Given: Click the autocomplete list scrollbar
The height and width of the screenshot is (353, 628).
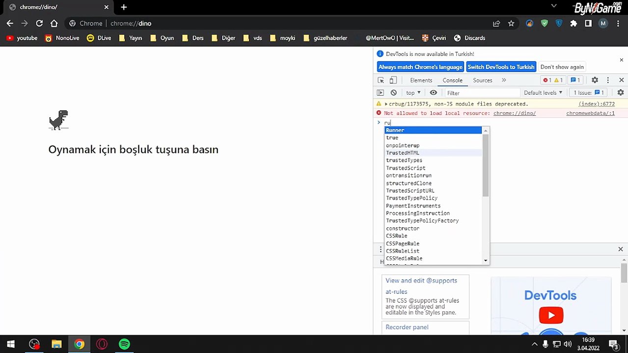Looking at the screenshot, I should coord(486,165).
